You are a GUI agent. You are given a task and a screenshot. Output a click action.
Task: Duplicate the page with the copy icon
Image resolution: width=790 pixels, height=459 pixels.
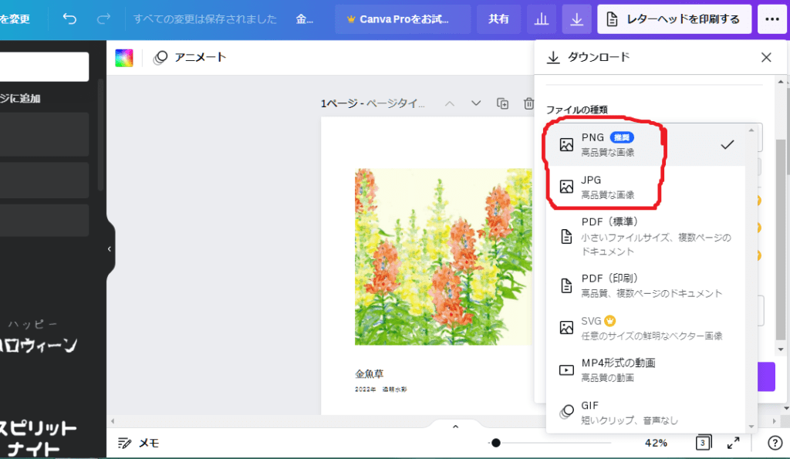(x=503, y=103)
